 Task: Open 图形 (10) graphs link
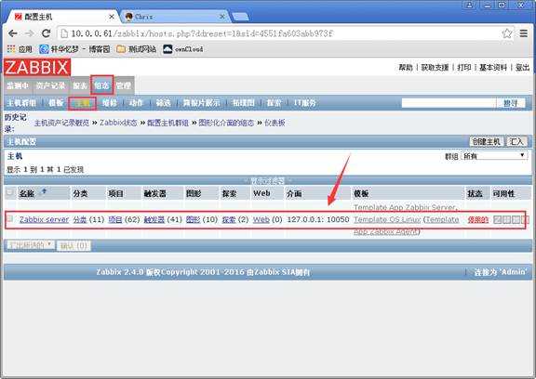(x=194, y=219)
